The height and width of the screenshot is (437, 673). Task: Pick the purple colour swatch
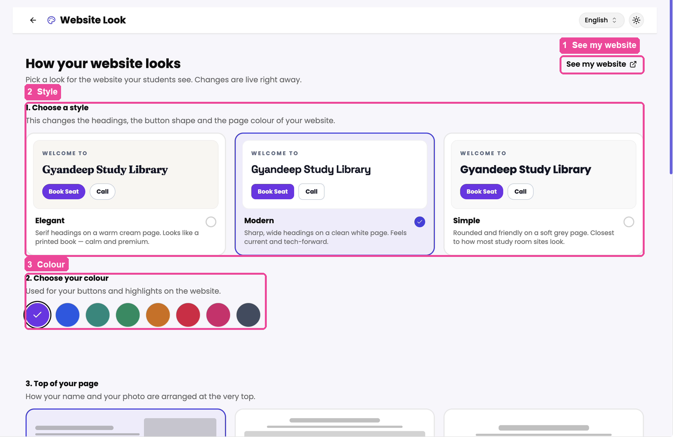[37, 315]
